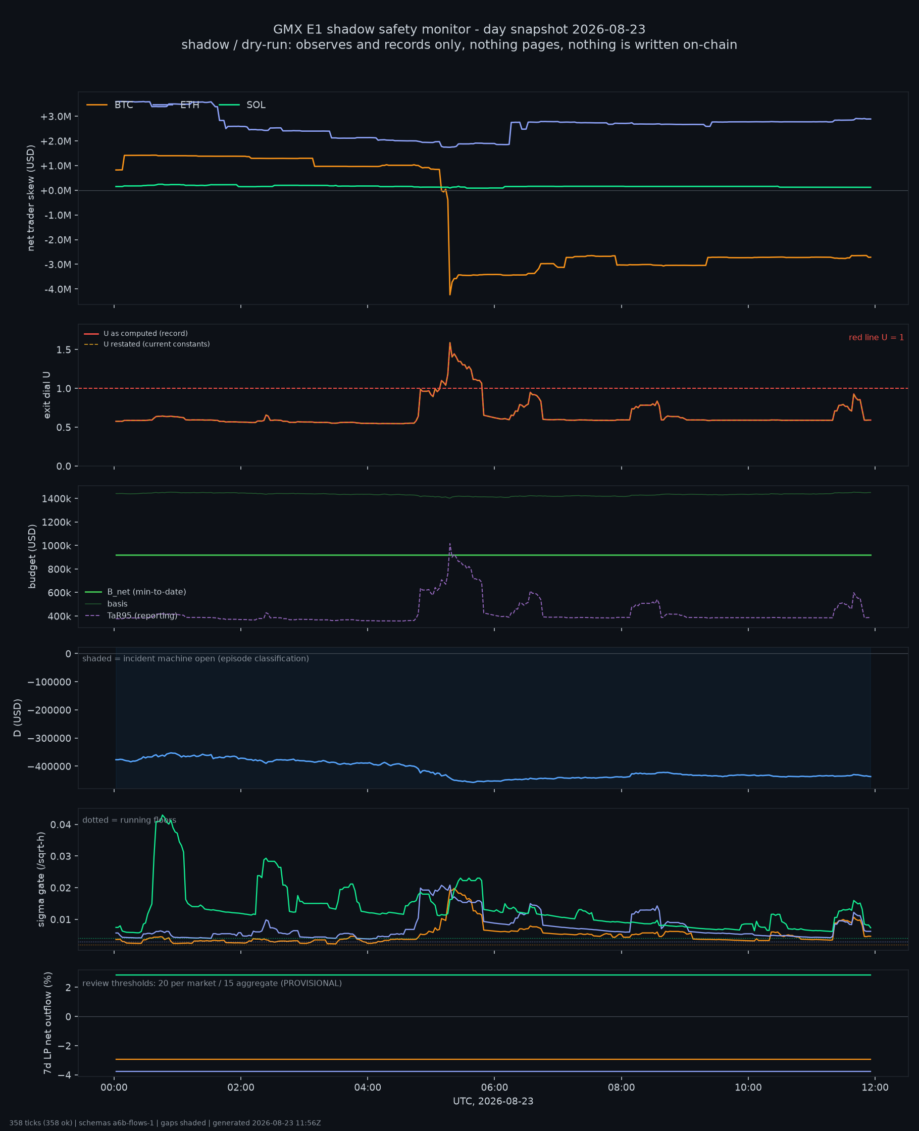The height and width of the screenshot is (1131, 919).
Task: Click the "0.01" sigma gate tick label
Action: coord(61,920)
